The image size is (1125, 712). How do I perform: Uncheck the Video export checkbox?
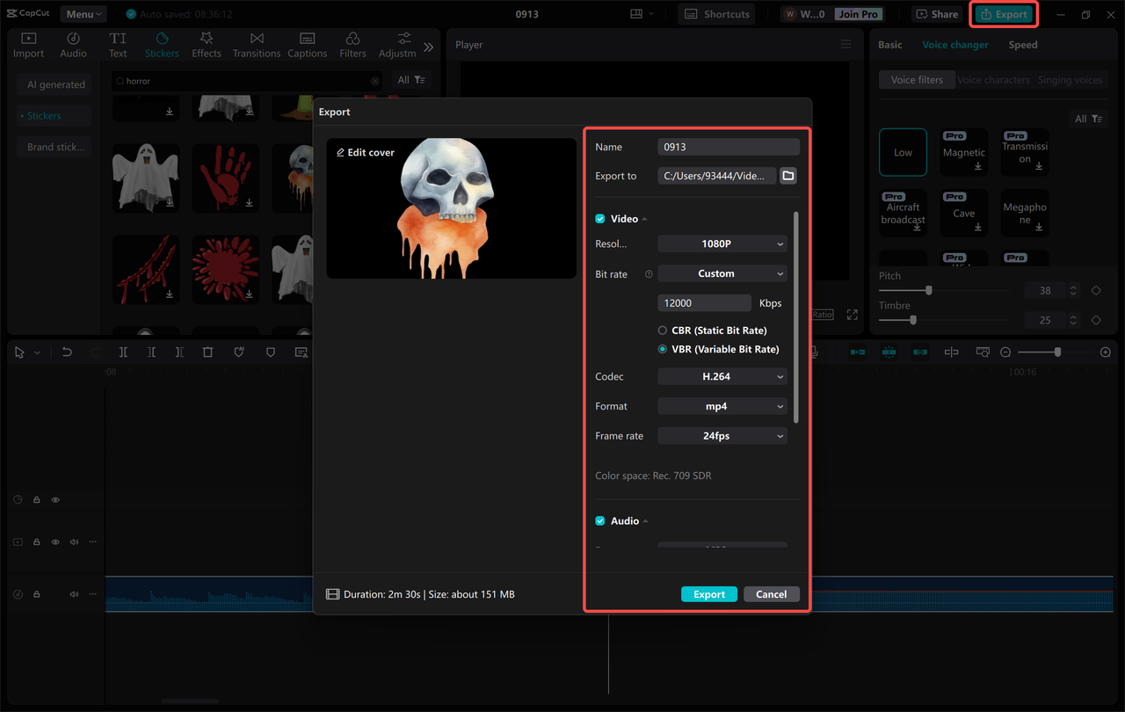599,218
